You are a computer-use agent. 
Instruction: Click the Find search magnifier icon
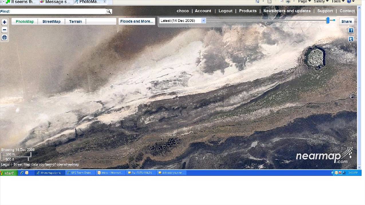pyautogui.click(x=109, y=11)
